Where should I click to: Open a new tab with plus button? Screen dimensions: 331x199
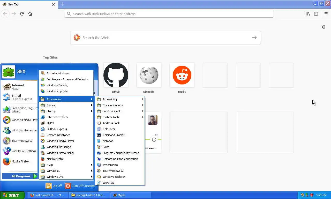[x=62, y=4]
